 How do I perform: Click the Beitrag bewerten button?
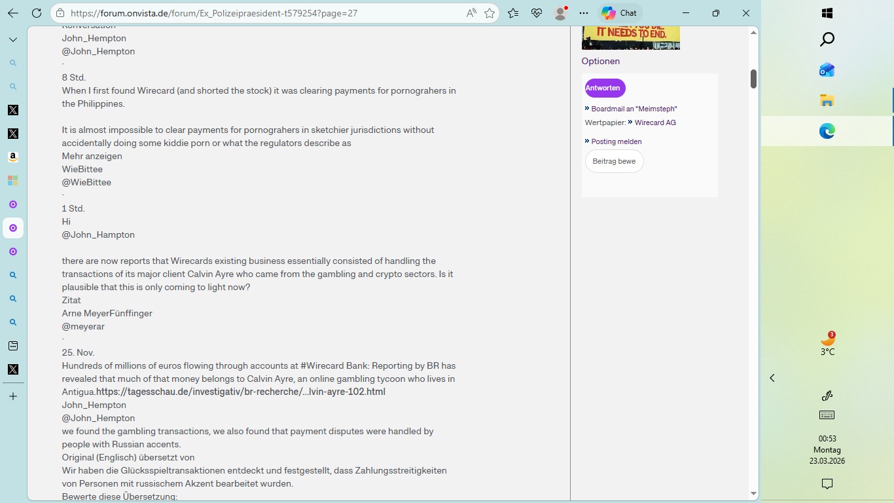614,161
